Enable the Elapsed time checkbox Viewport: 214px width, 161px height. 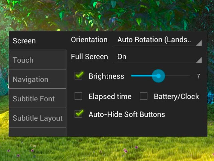point(78,96)
